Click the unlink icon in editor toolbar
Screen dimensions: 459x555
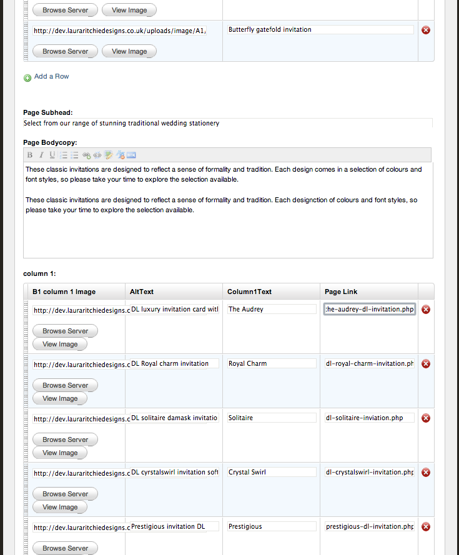pos(97,155)
